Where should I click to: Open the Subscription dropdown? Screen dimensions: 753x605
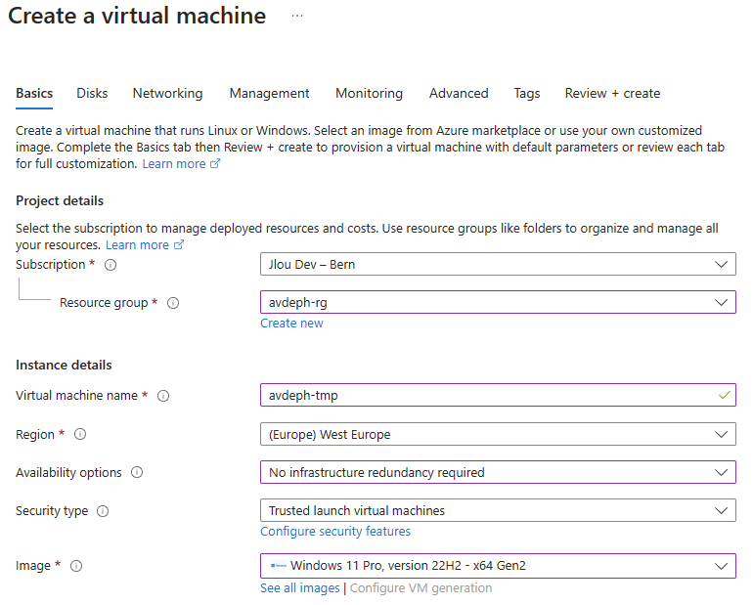click(498, 264)
